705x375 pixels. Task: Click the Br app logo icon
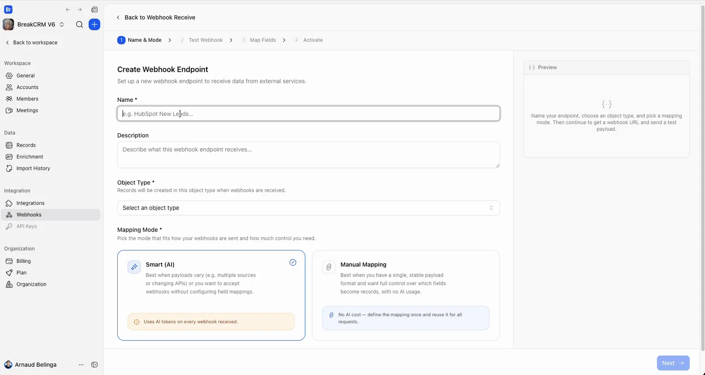point(8,10)
